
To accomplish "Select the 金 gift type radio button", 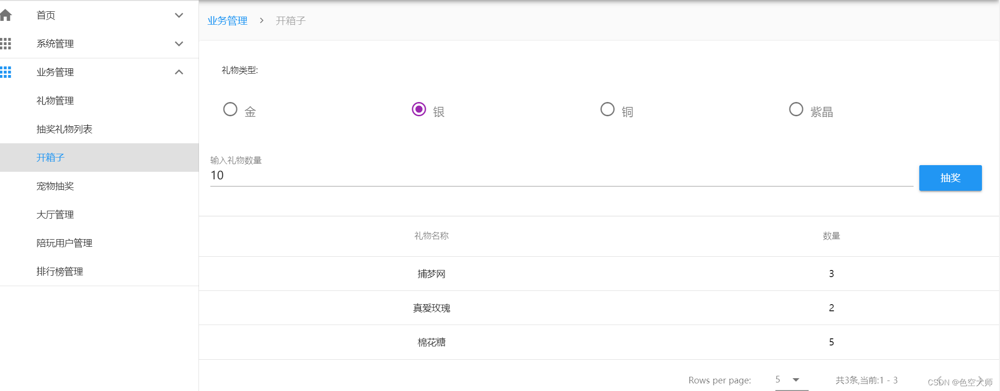I will coord(230,109).
